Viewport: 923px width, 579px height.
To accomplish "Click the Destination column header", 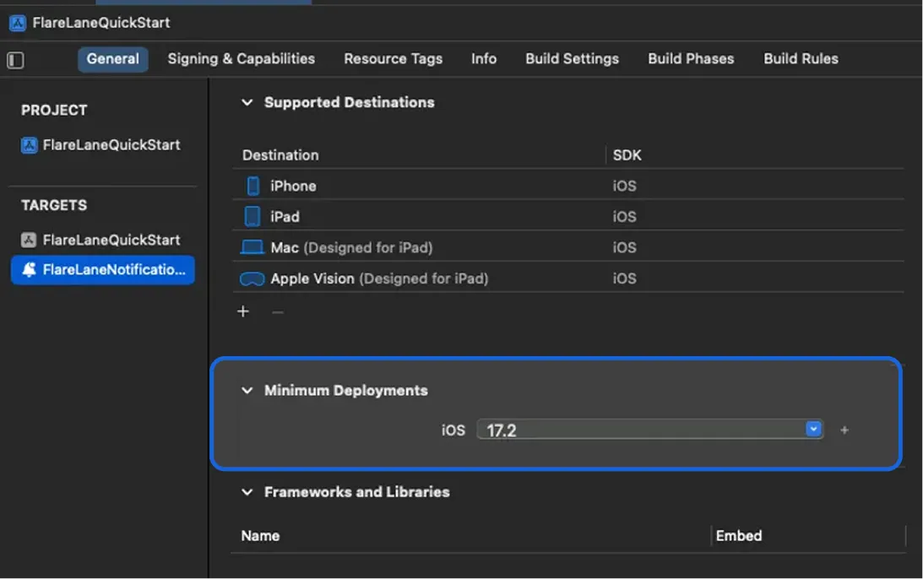I will pyautogui.click(x=281, y=155).
